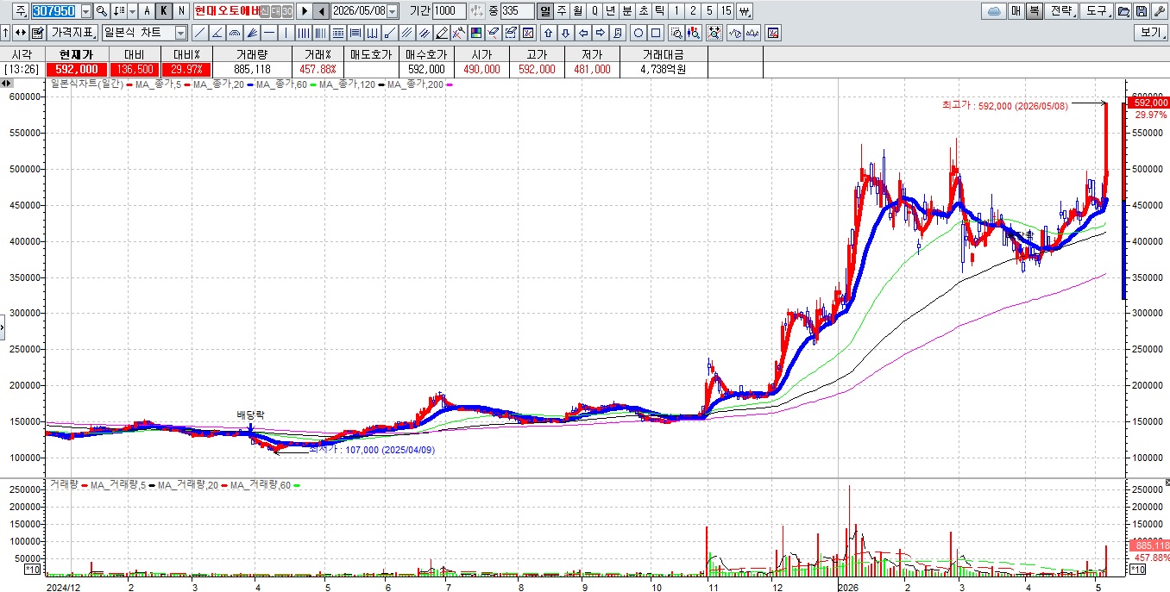Click the 가격지표 button
The image size is (1170, 592).
(x=72, y=33)
